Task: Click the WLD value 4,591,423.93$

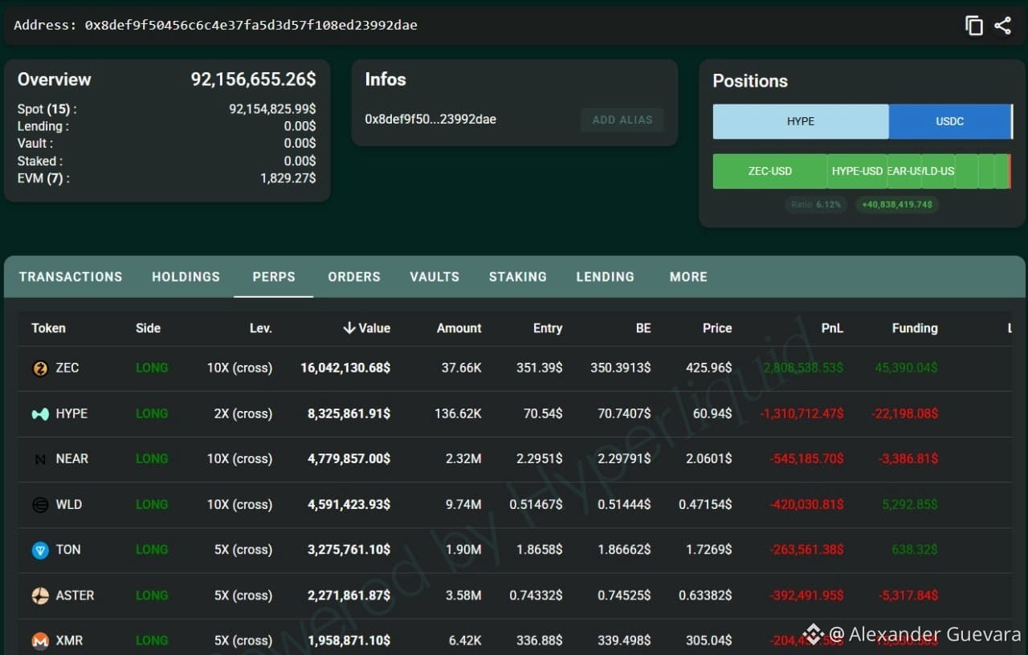Action: (349, 504)
